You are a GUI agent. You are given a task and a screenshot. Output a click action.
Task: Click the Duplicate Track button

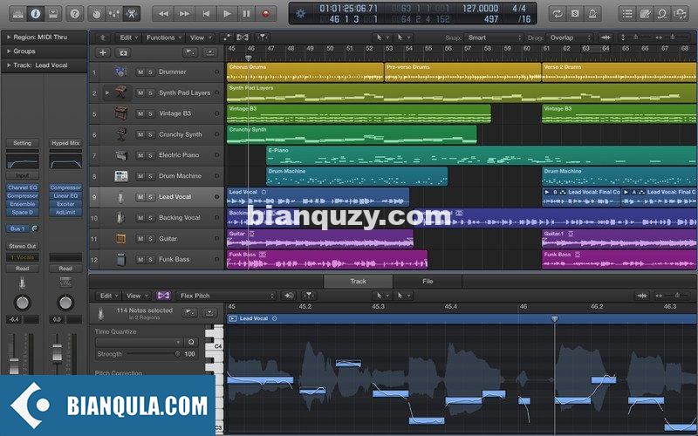pos(123,52)
